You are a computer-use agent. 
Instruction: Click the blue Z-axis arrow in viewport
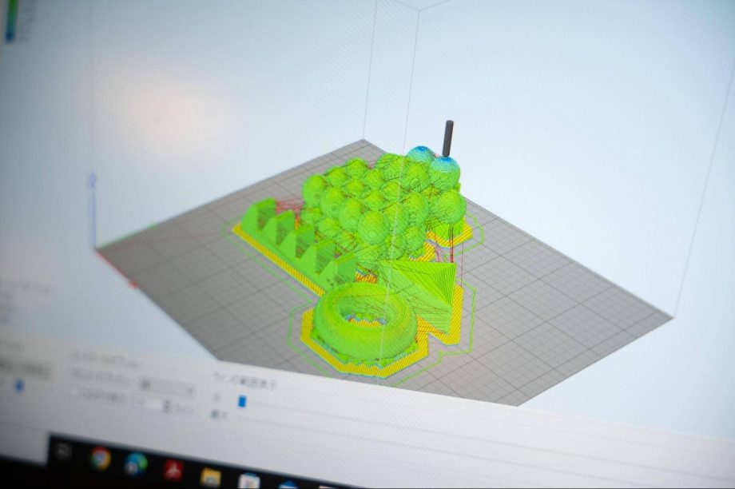pyautogui.click(x=92, y=181)
